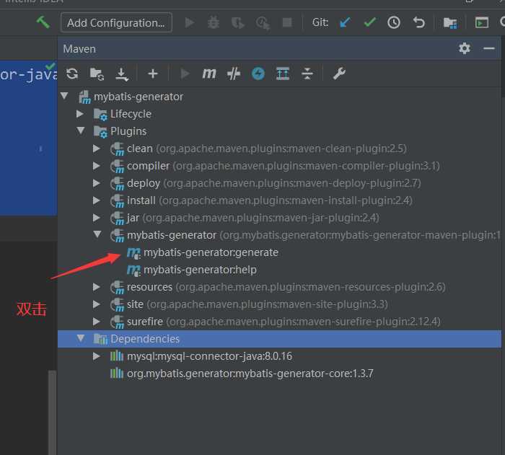The height and width of the screenshot is (455, 505).
Task: Select org.mybatis.generator:mybatis-generator-core:1.3.7 dependency
Action: tap(242, 374)
